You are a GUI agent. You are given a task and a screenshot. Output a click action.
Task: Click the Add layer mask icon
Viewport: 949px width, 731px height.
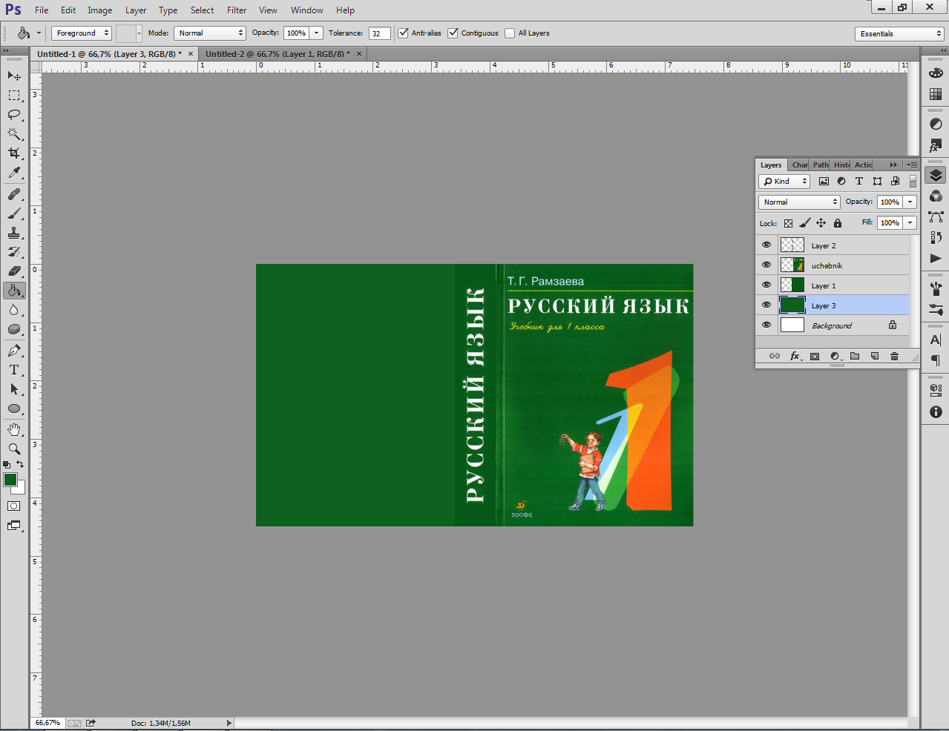(815, 356)
